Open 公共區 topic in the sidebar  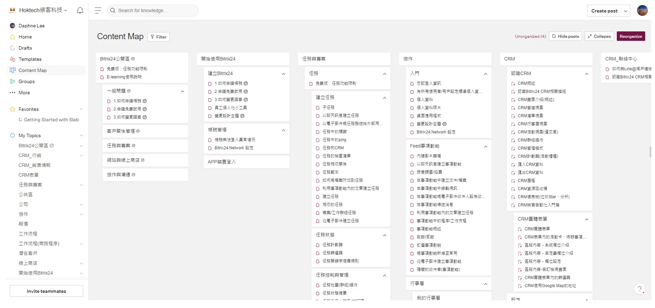point(26,194)
